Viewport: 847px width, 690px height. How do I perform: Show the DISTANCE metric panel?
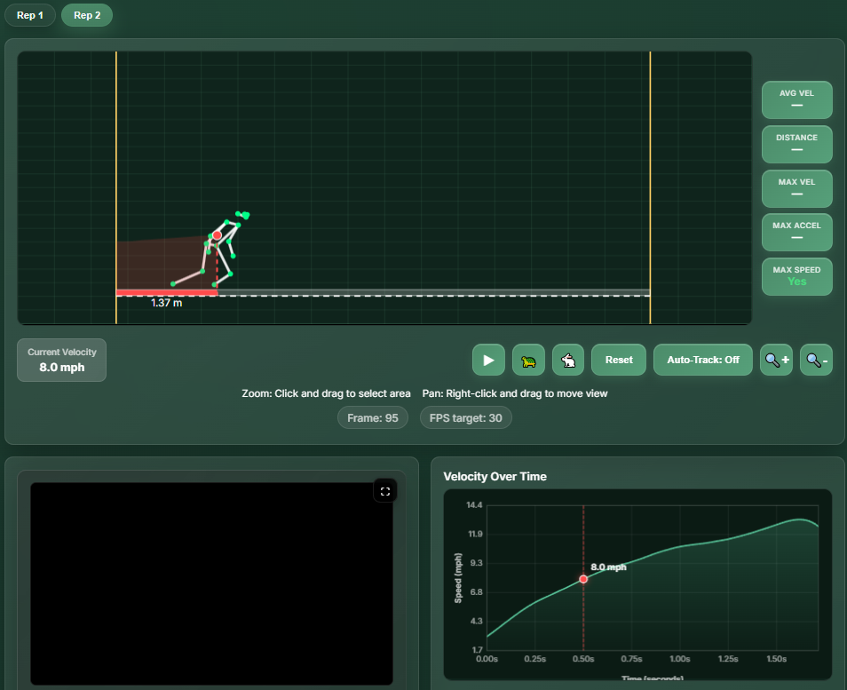click(x=796, y=144)
